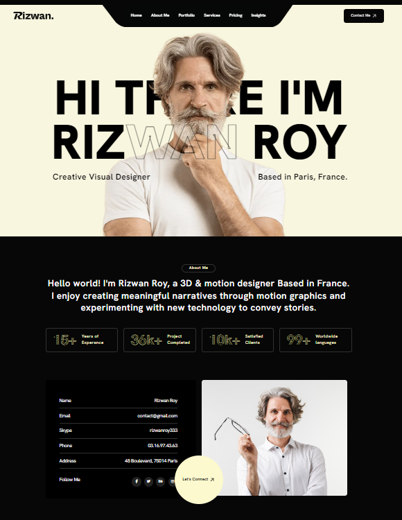
Task: Click the Rizwan logo in the header
Action: 33,15
